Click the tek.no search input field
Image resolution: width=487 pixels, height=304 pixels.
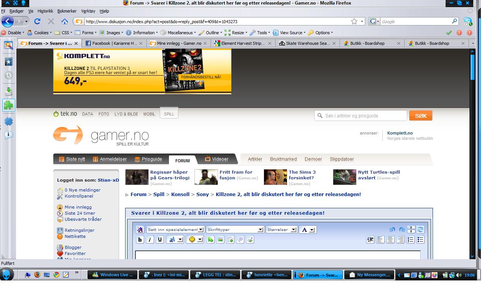pyautogui.click(x=361, y=116)
